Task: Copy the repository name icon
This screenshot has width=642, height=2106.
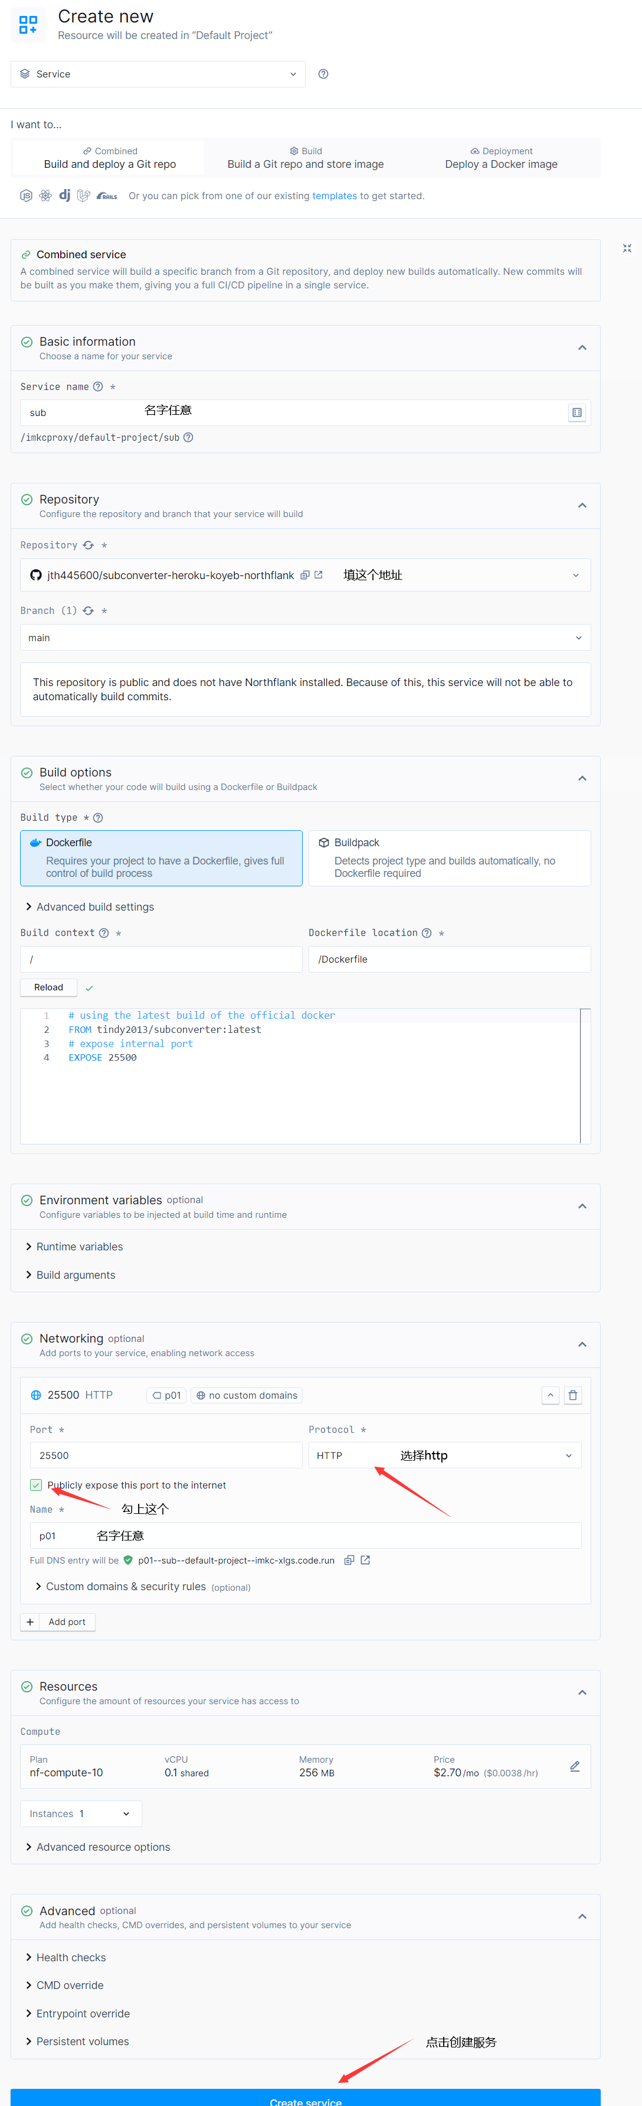Action: point(304,576)
